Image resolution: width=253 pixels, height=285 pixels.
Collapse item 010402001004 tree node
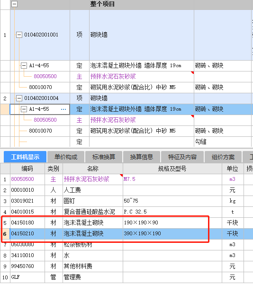click(19, 98)
